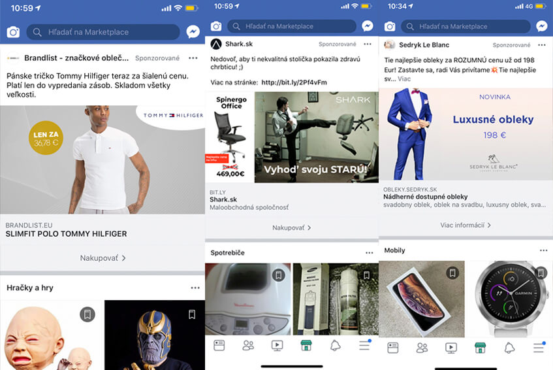Go to Marketplace tab in the right screen
The width and height of the screenshot is (553, 370).
click(x=480, y=348)
